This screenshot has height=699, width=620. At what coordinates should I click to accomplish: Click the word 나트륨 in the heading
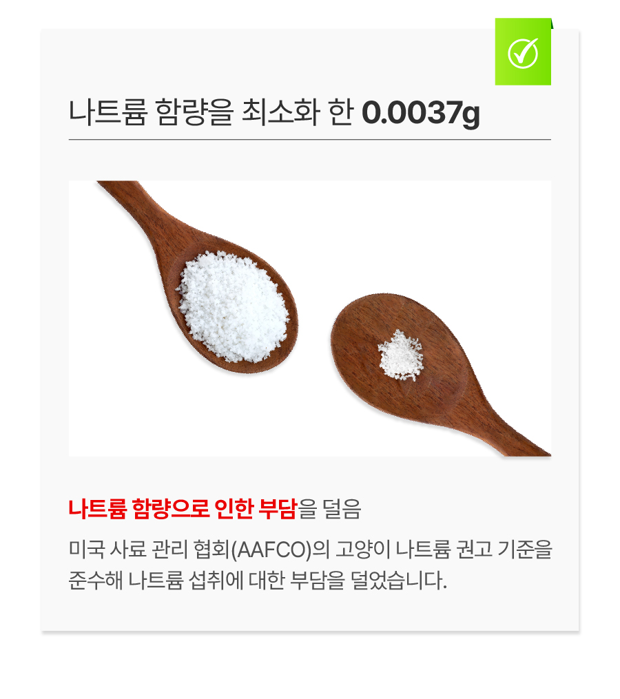pos(107,112)
